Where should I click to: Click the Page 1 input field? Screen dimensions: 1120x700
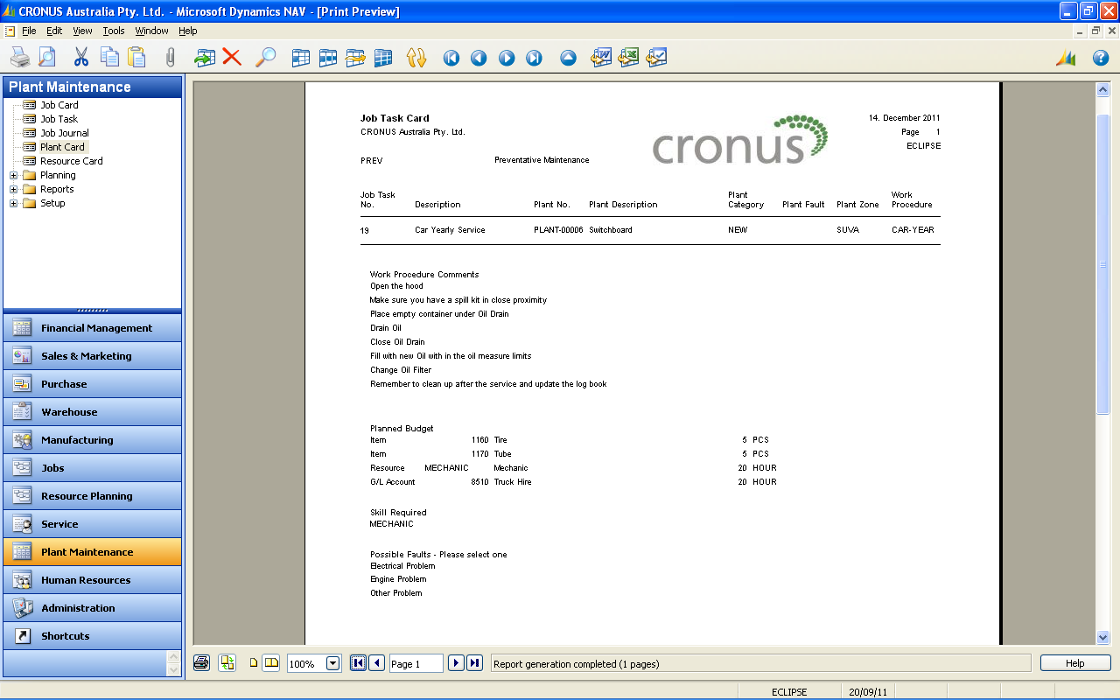[416, 663]
